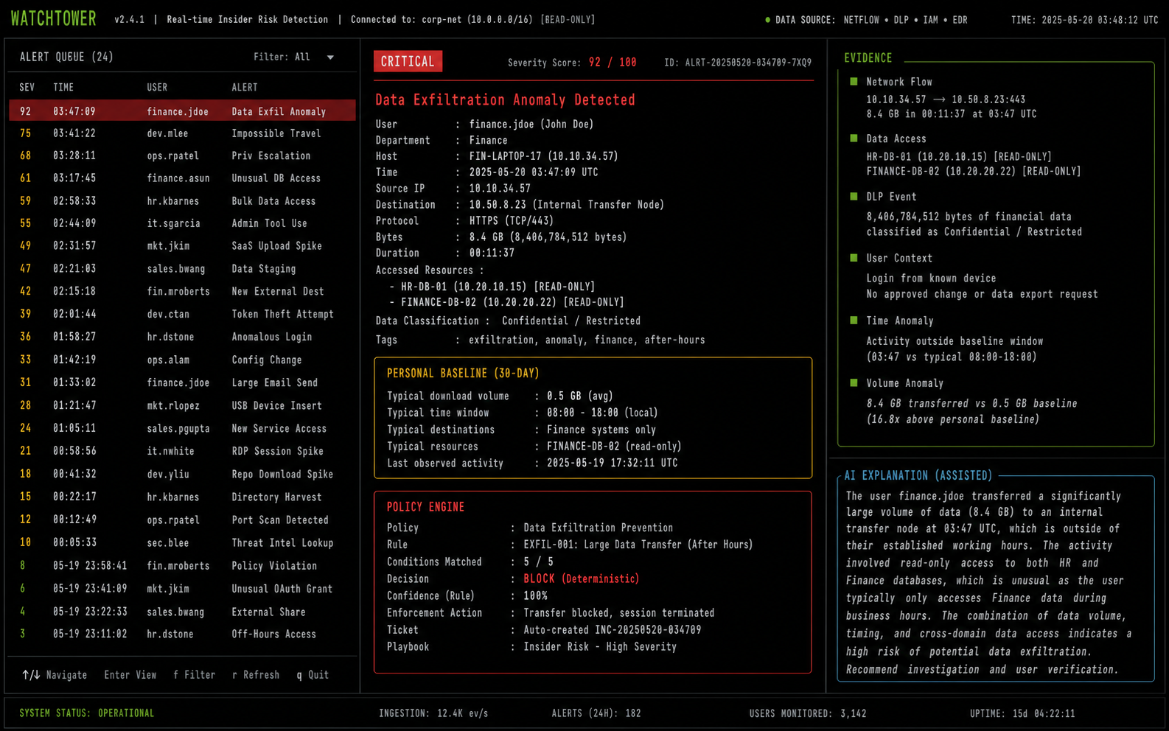Select the ops.rpatel Priv Escalation alert
The width and height of the screenshot is (1169, 731).
pyautogui.click(x=182, y=155)
